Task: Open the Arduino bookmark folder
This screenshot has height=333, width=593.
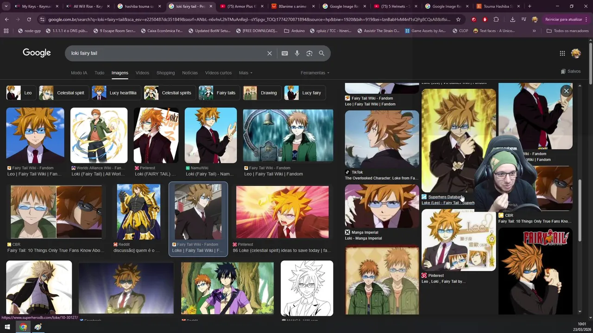Action: 294,31
